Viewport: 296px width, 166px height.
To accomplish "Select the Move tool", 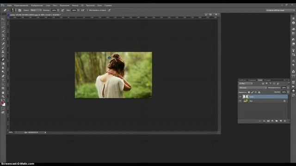I will [x=3, y=19].
